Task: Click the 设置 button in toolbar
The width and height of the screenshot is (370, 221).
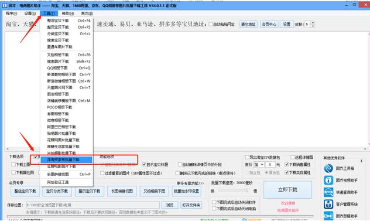Action: [x=286, y=24]
